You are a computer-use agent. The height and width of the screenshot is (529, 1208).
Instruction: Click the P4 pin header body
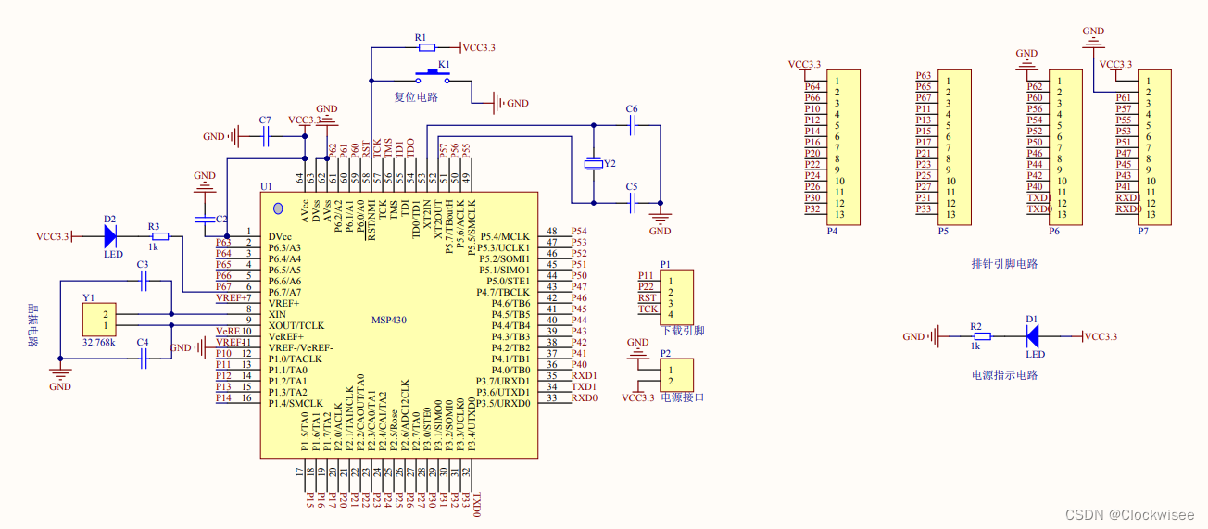[845, 147]
